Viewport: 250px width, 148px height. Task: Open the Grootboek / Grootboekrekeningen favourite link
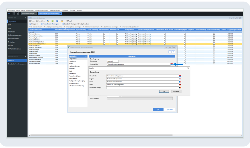click(x=17, y=64)
